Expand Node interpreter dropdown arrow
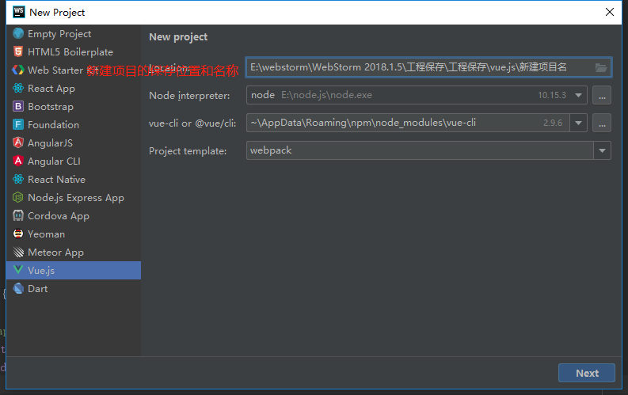 [578, 95]
